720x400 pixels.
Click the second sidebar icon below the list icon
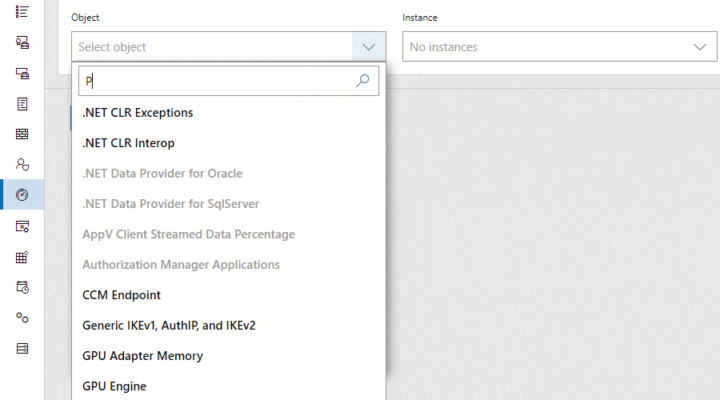(22, 42)
